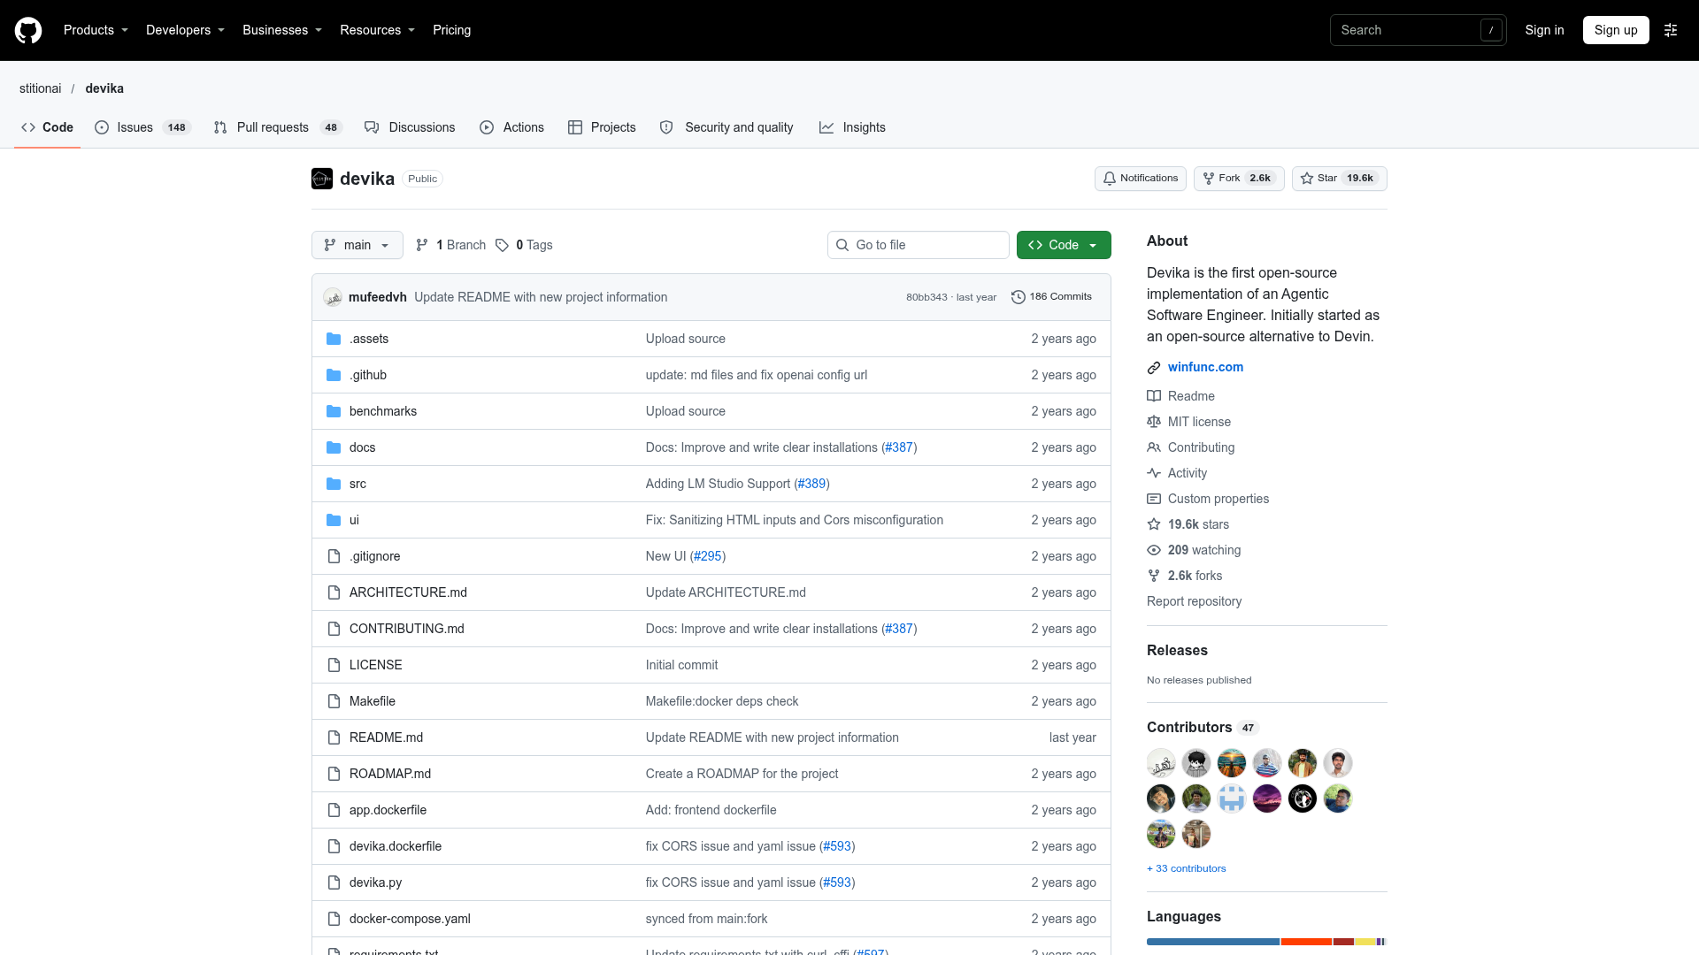Expand the Resources menu
Viewport: 1699px width, 955px height.
click(x=377, y=30)
